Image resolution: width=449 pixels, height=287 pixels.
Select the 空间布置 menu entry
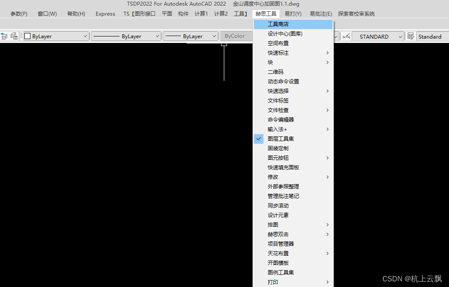[293, 43]
